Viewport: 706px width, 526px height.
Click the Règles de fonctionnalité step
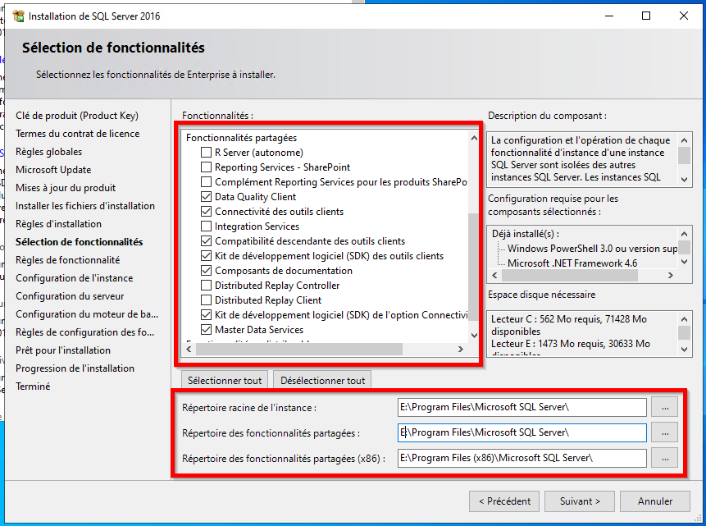click(x=67, y=259)
